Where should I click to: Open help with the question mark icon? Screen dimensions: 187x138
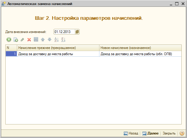182,133
